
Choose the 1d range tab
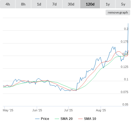(39, 4)
